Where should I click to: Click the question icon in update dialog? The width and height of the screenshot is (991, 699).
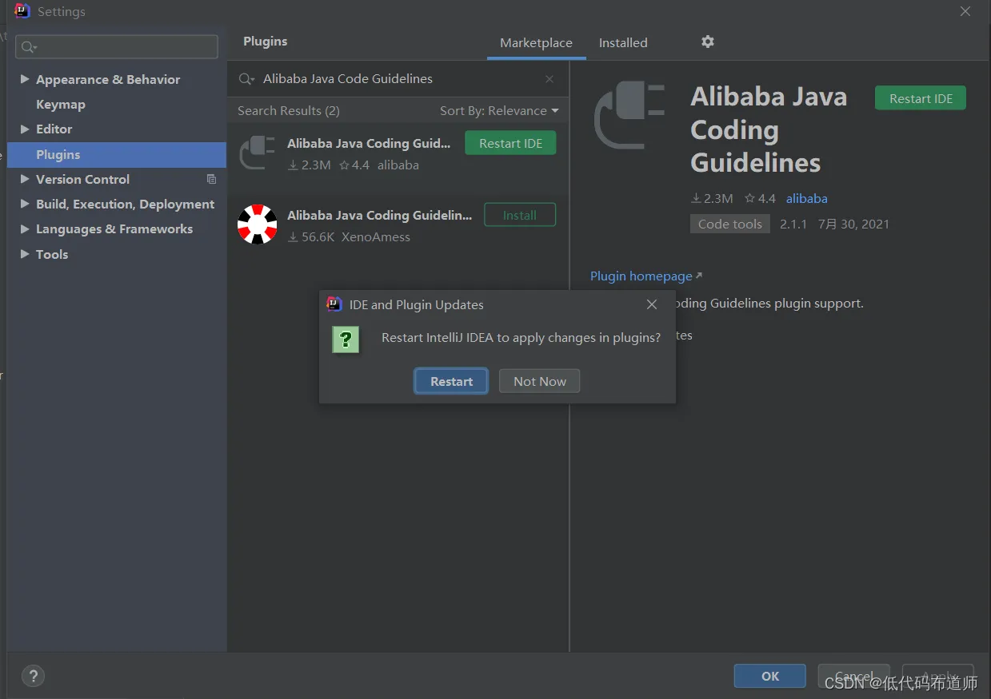click(x=346, y=339)
